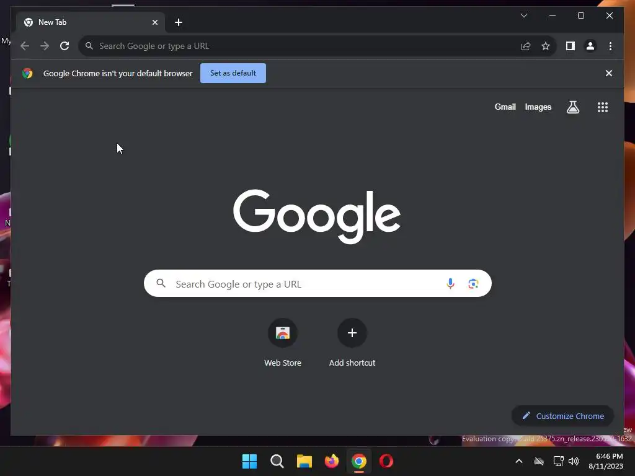Image resolution: width=635 pixels, height=476 pixels.
Task: Open Windows taskbar search
Action: click(277, 461)
